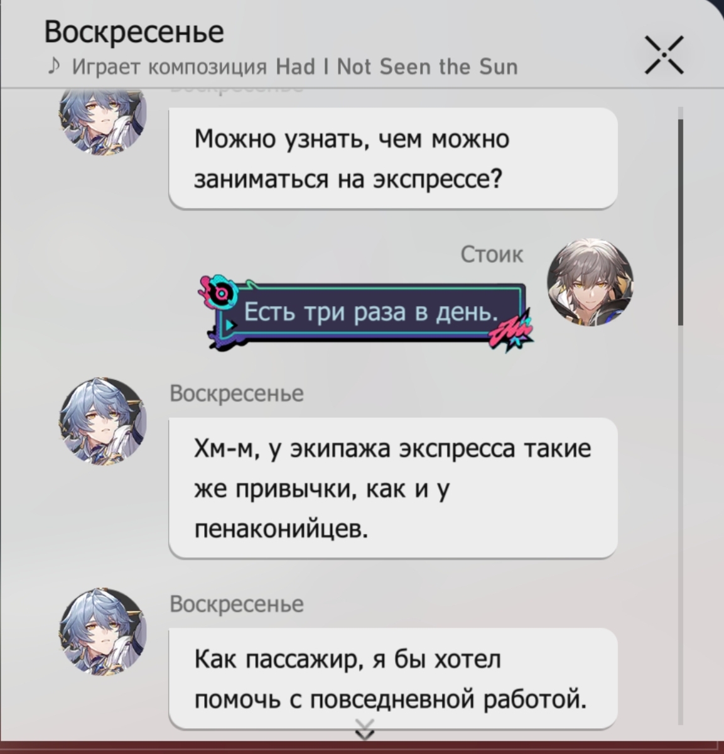Viewport: 724px width, 754px height.
Task: Click the 'Хм-м, у экипажа экспресса' message bubble
Action: click(x=393, y=488)
